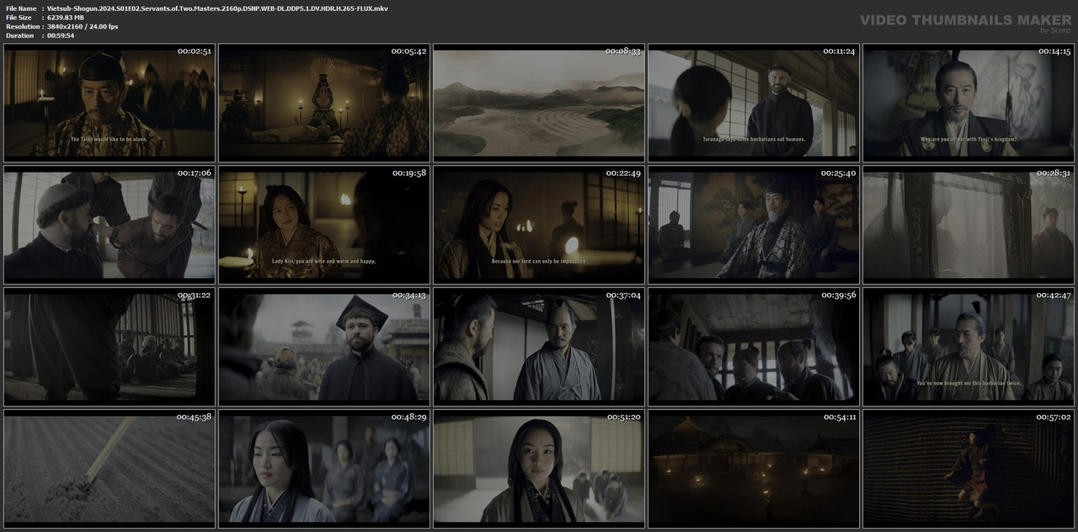The image size is (1078, 532).
Task: Open the thumbnail stamped 00:17:06
Action: coord(109,225)
